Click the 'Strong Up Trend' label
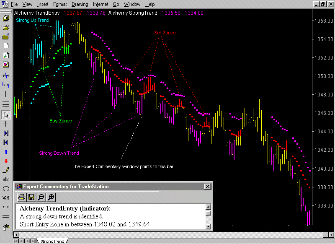The image size is (335, 244). (x=33, y=20)
